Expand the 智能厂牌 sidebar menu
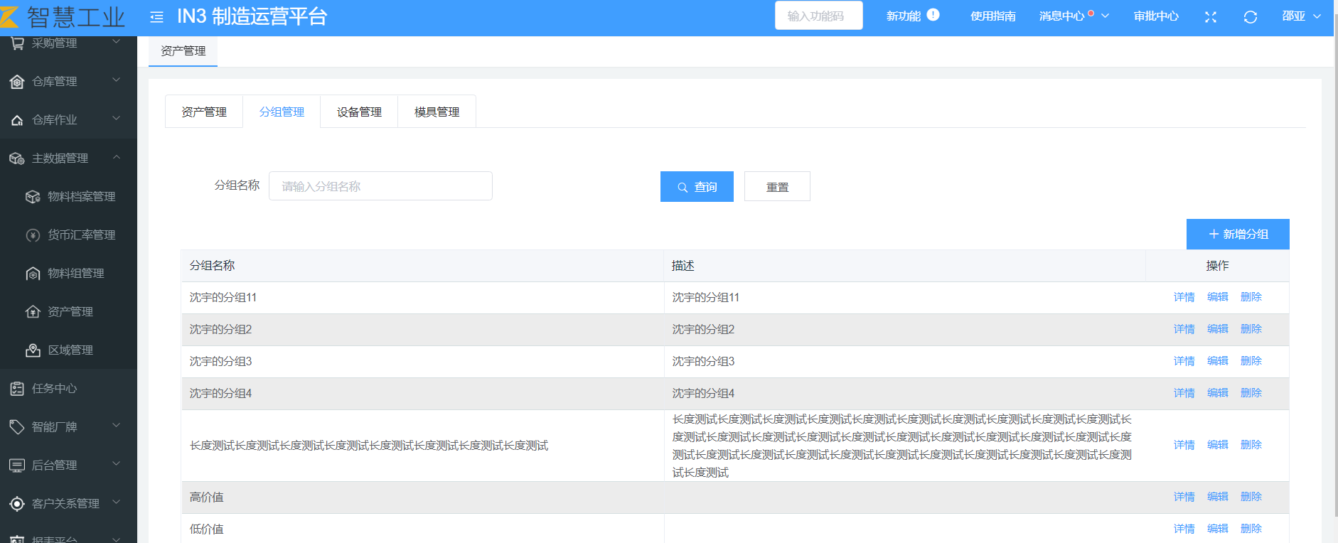Viewport: 1338px width, 543px height. [x=117, y=426]
